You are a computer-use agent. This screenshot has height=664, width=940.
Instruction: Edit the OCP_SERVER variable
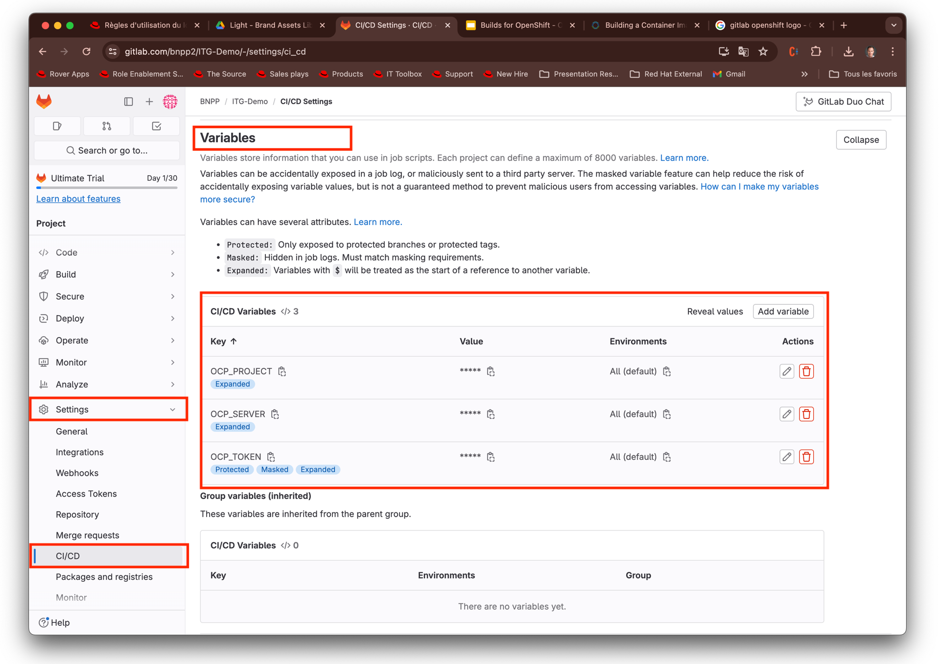pos(787,414)
